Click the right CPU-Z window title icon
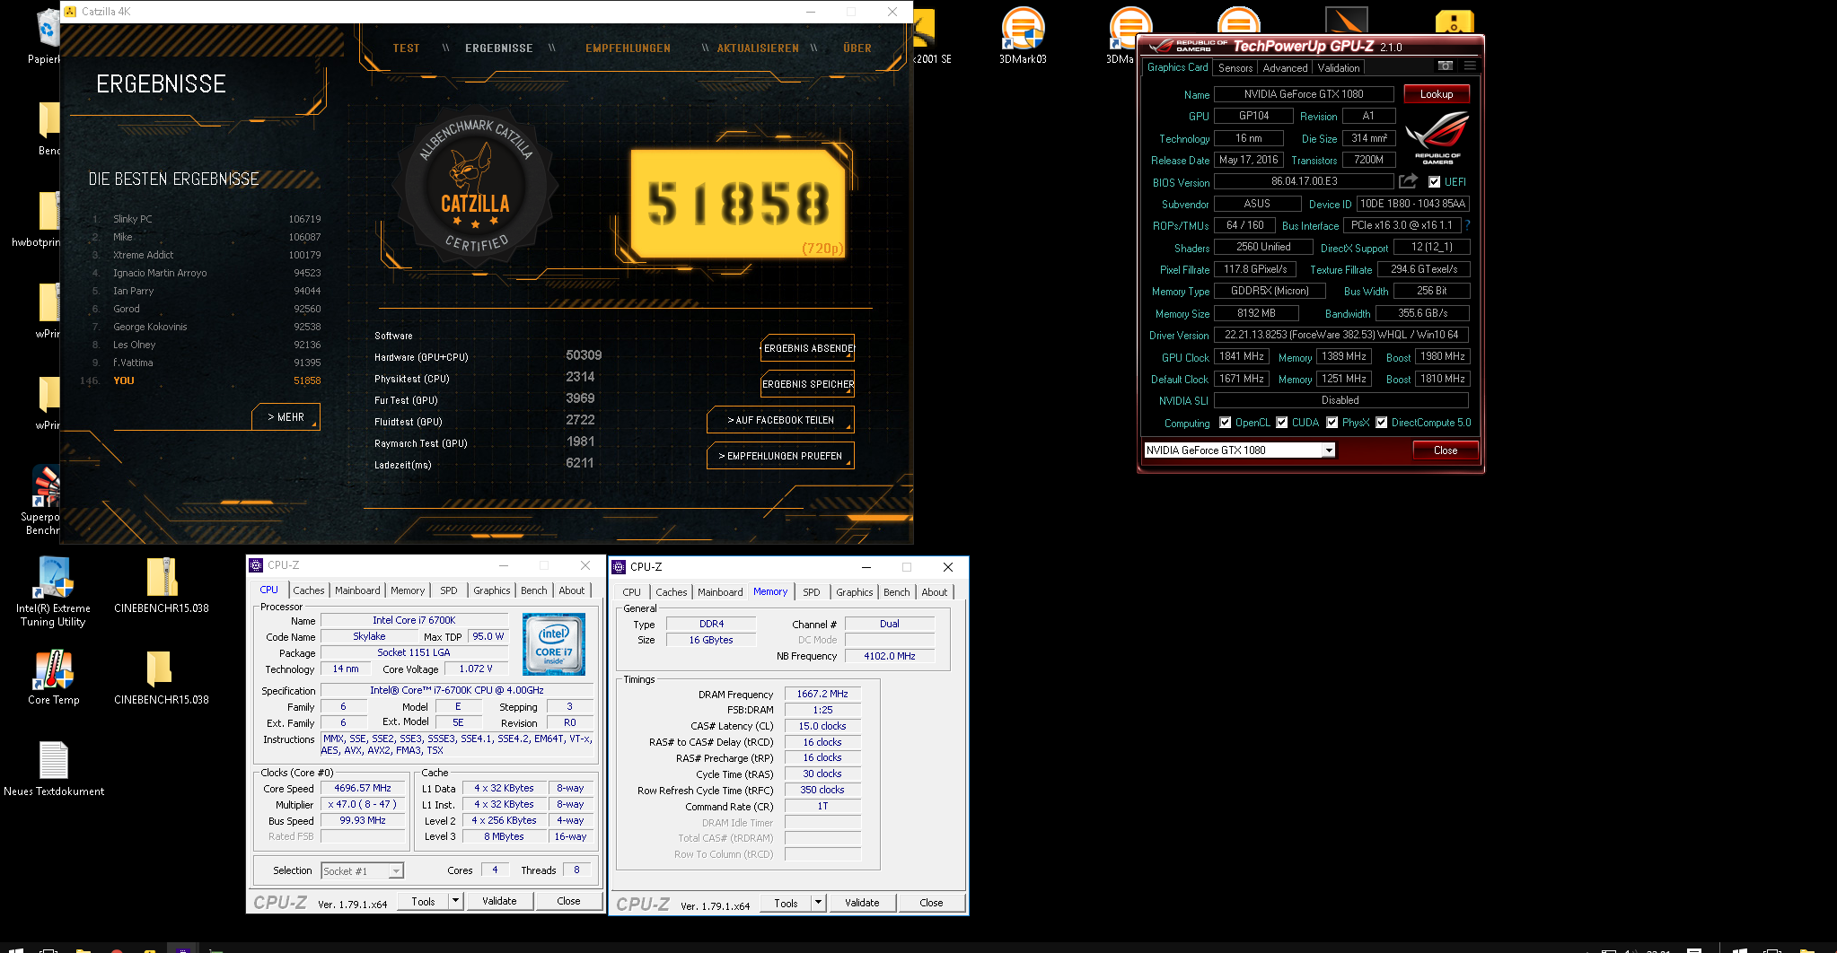The width and height of the screenshot is (1837, 953). (619, 567)
